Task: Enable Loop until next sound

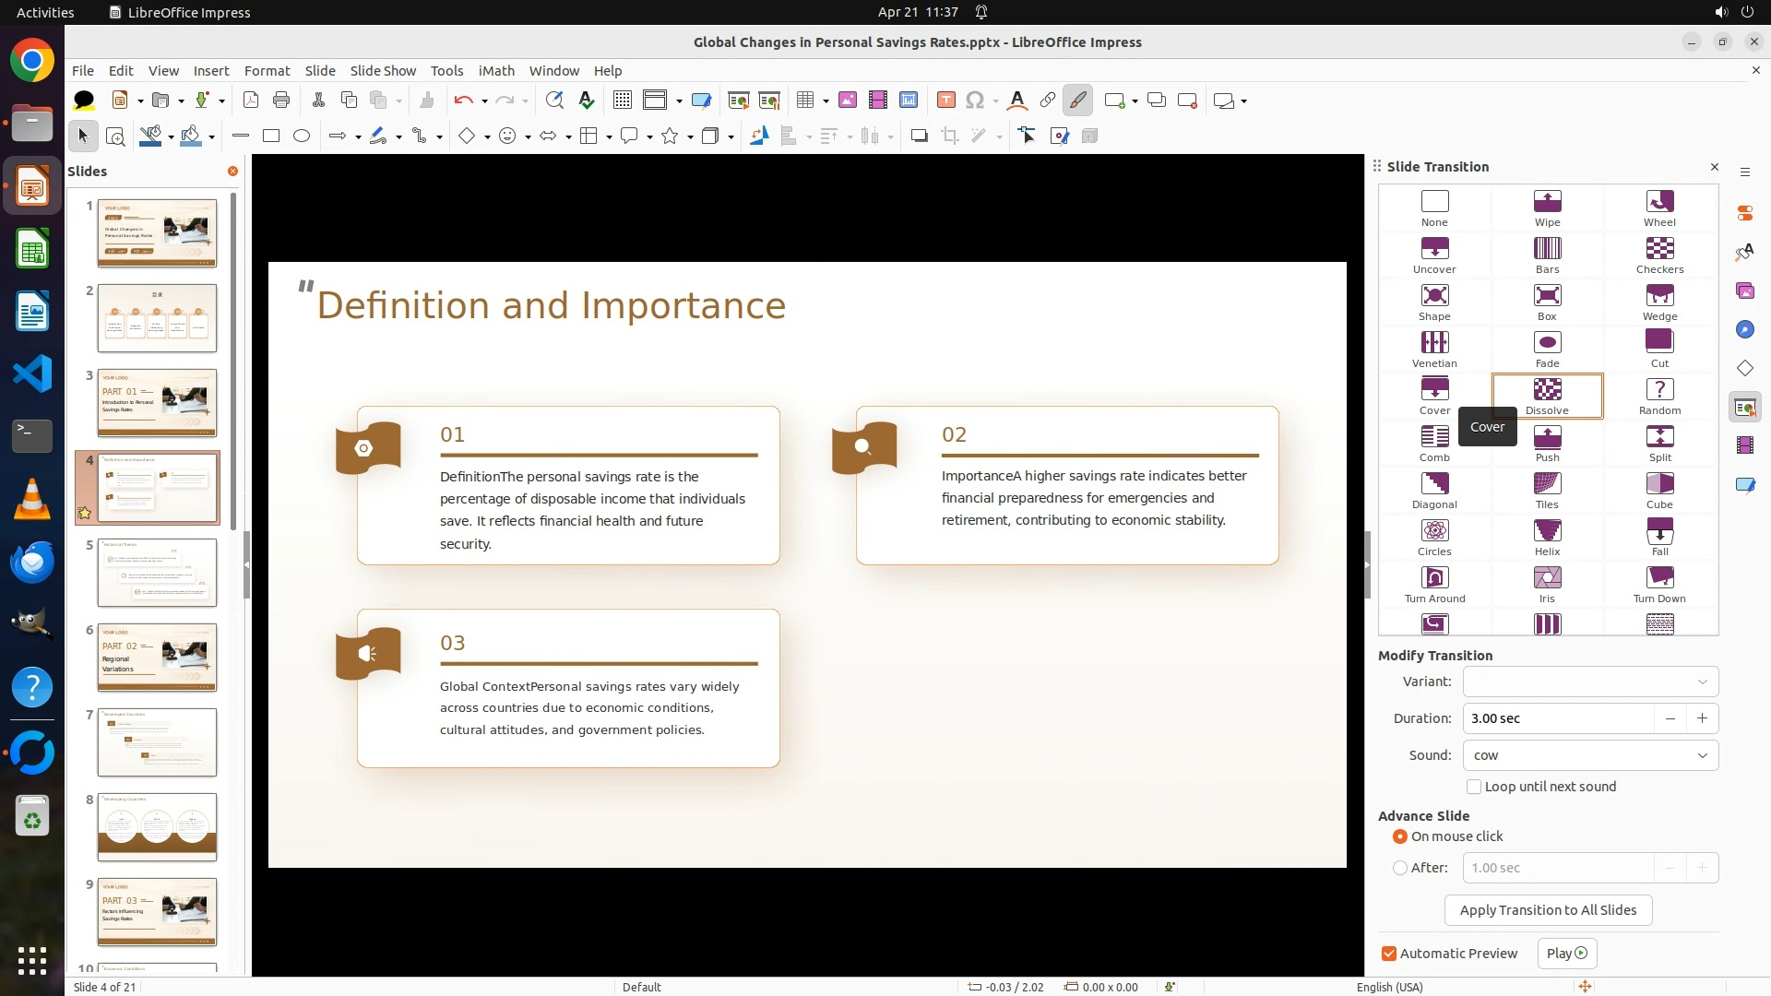Action: point(1473,787)
